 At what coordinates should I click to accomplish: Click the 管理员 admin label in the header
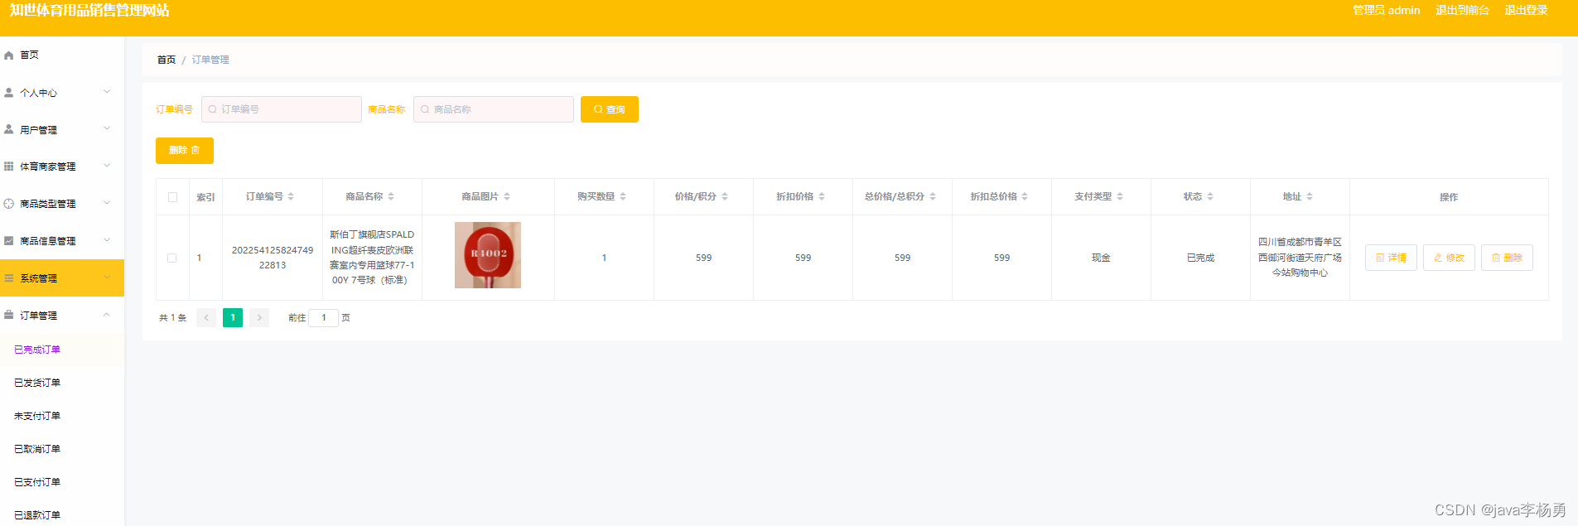1387,10
